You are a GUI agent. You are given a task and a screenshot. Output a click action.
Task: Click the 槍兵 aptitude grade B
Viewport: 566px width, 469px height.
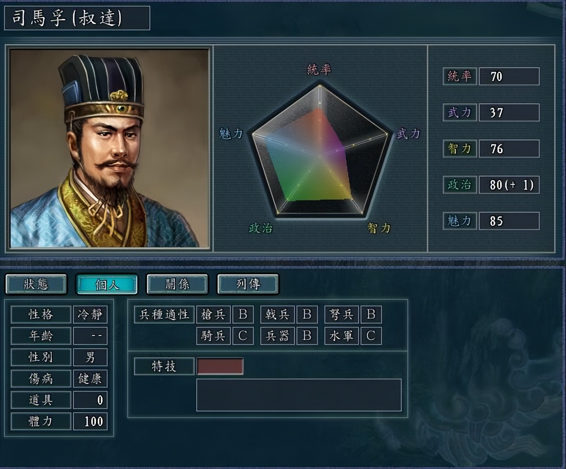pos(243,315)
